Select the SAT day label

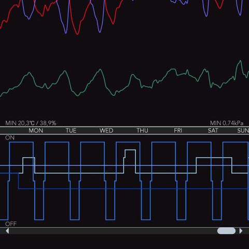pyautogui.click(x=213, y=131)
